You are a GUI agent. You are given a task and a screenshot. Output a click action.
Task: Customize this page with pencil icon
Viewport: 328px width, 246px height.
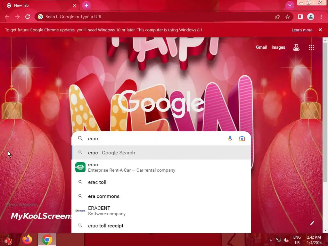[x=312, y=223]
